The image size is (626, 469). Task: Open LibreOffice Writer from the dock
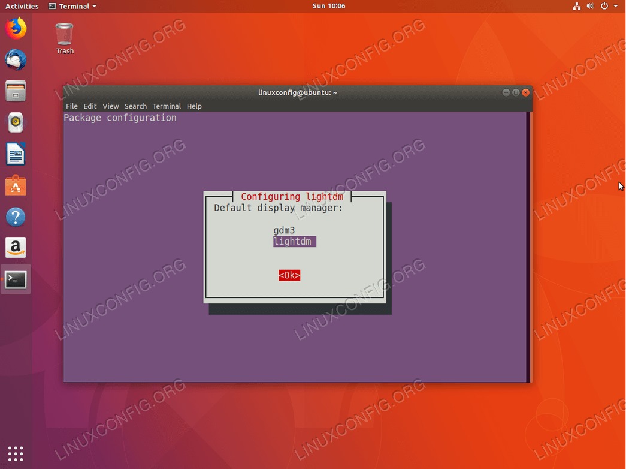click(16, 154)
